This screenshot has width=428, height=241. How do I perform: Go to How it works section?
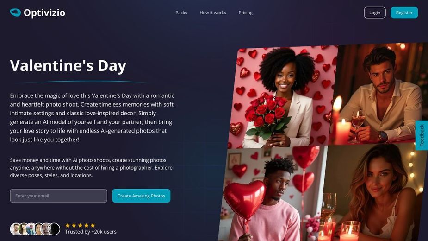pyautogui.click(x=213, y=13)
